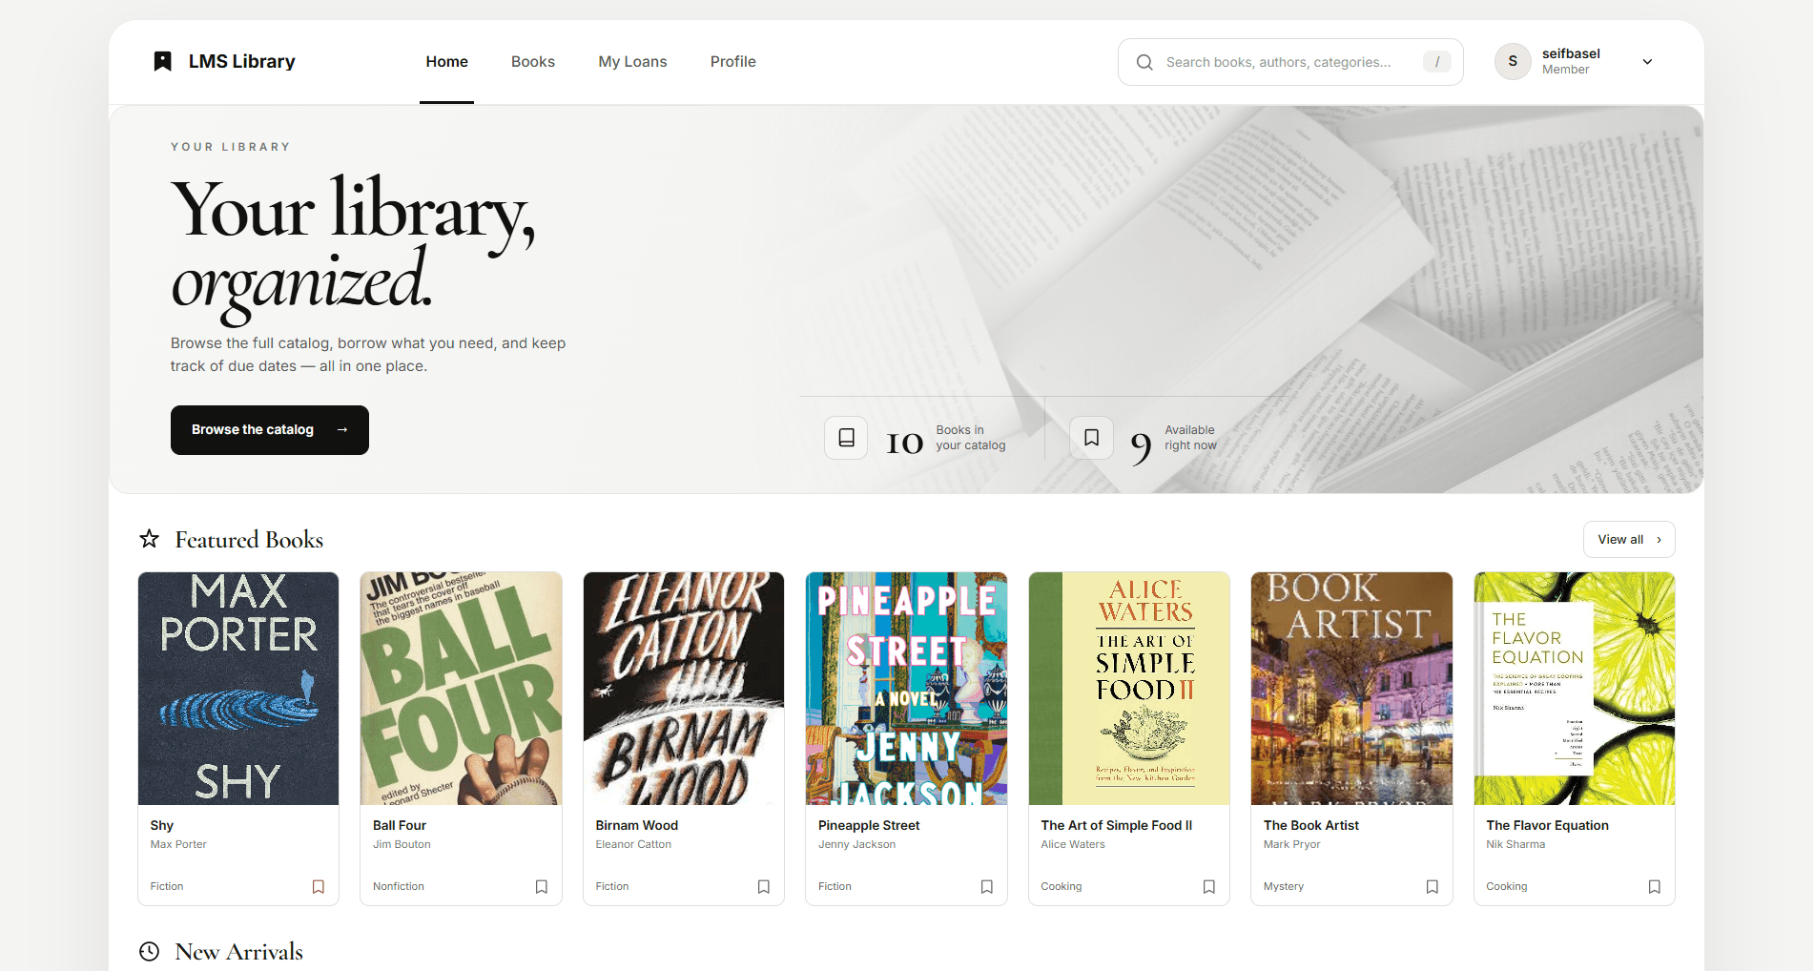The width and height of the screenshot is (1814, 971).
Task: Go to the My Loans tab
Action: click(x=632, y=62)
